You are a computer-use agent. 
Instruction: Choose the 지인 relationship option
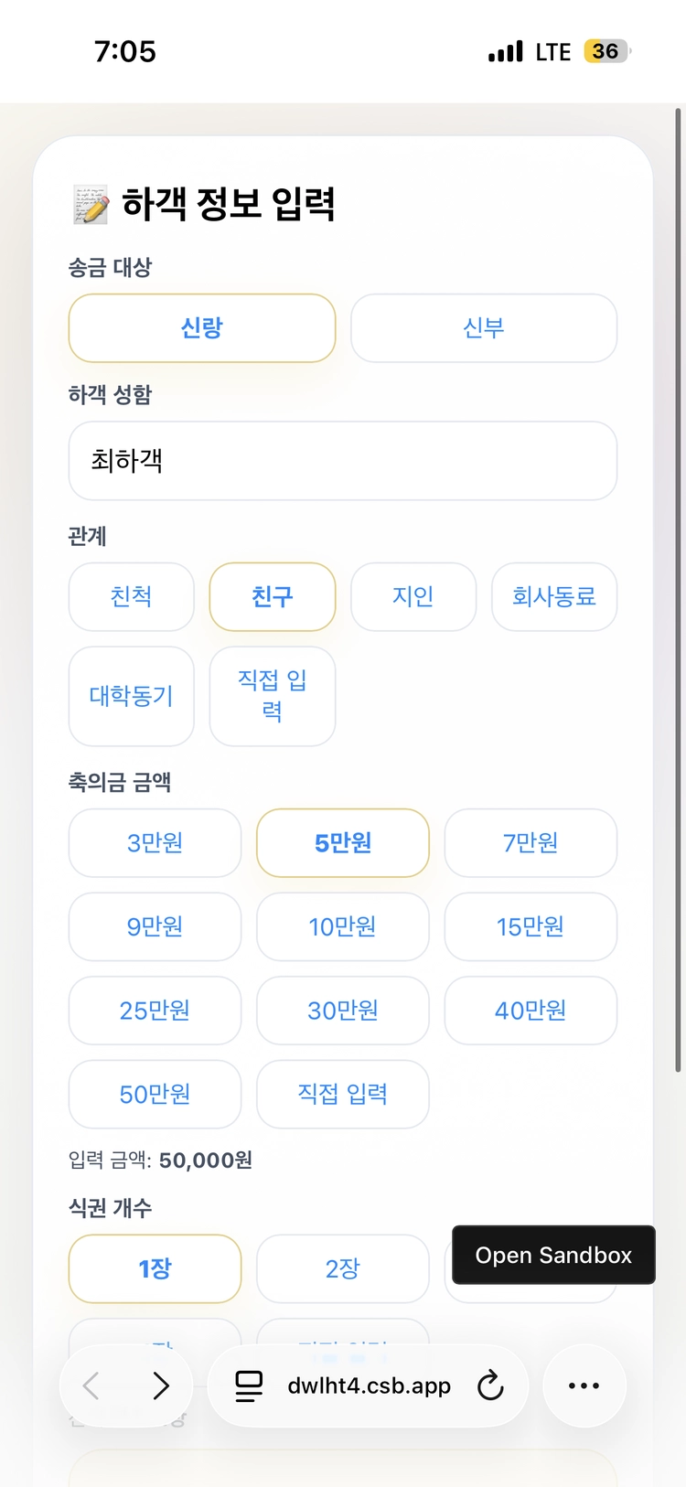click(413, 597)
